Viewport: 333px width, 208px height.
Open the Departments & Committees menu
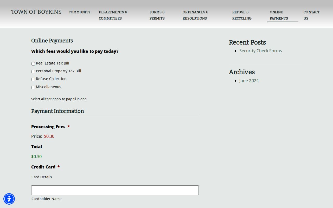[113, 15]
